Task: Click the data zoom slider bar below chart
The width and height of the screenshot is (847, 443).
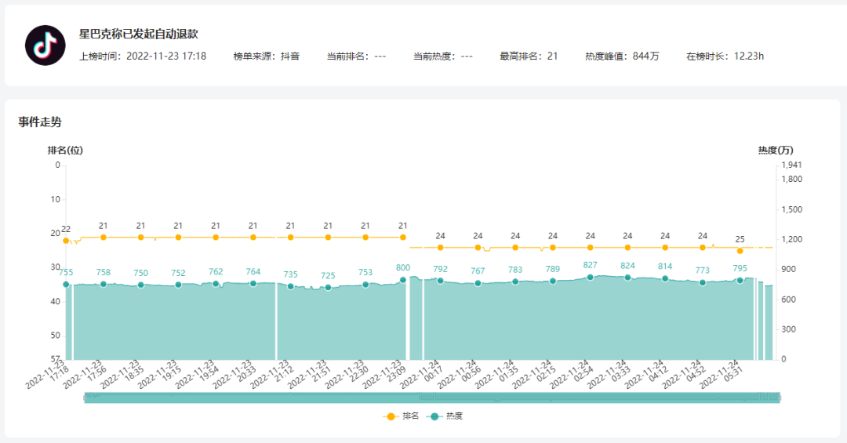Action: click(x=431, y=398)
